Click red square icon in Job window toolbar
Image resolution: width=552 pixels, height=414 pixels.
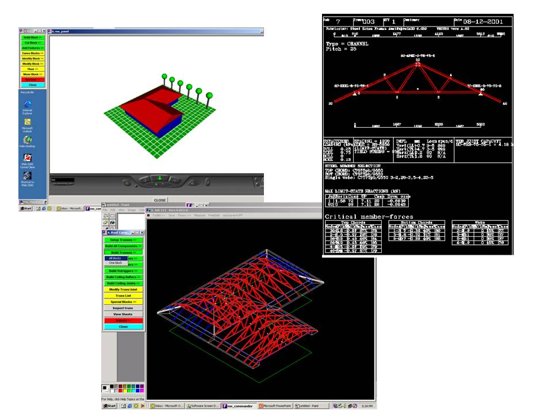coord(149,215)
